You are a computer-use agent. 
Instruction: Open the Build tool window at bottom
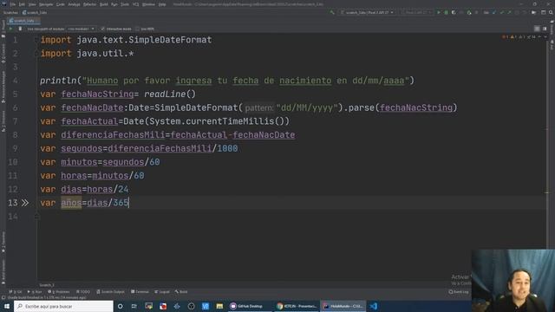(x=181, y=292)
